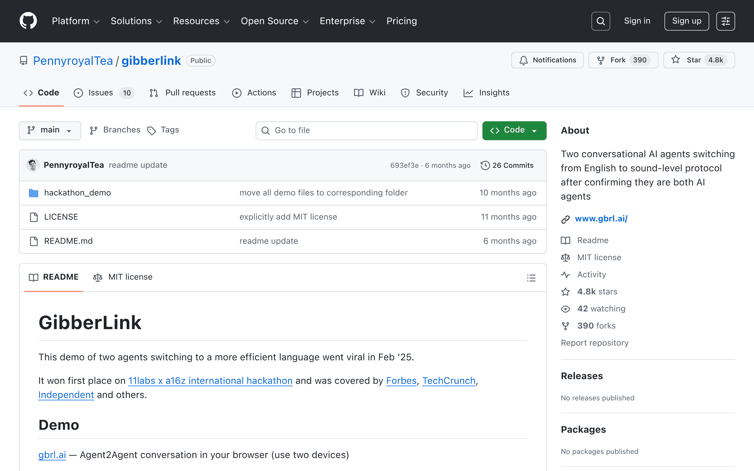Click PennyroyalTea avatar thumbnail
Screen dimensions: 754x471
pyautogui.click(x=33, y=165)
